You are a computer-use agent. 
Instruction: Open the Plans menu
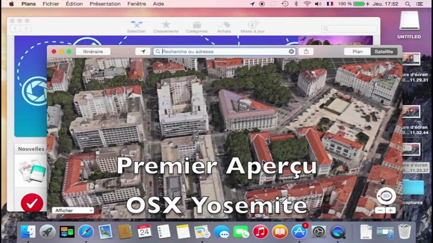coord(28,4)
